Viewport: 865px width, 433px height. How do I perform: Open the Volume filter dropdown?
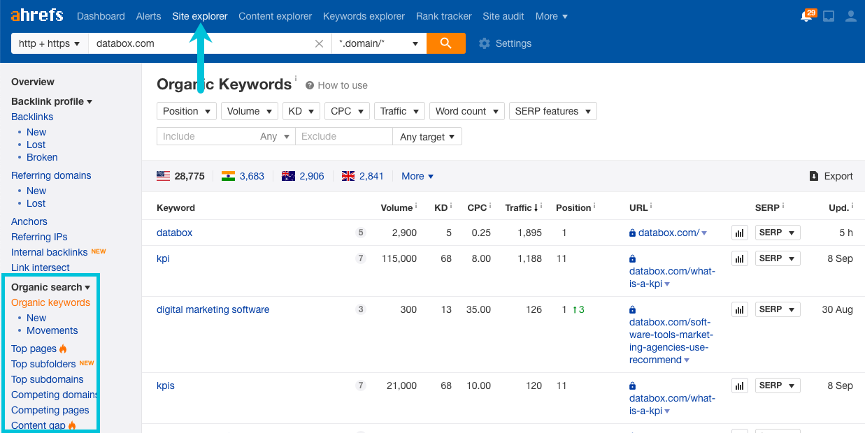point(250,111)
